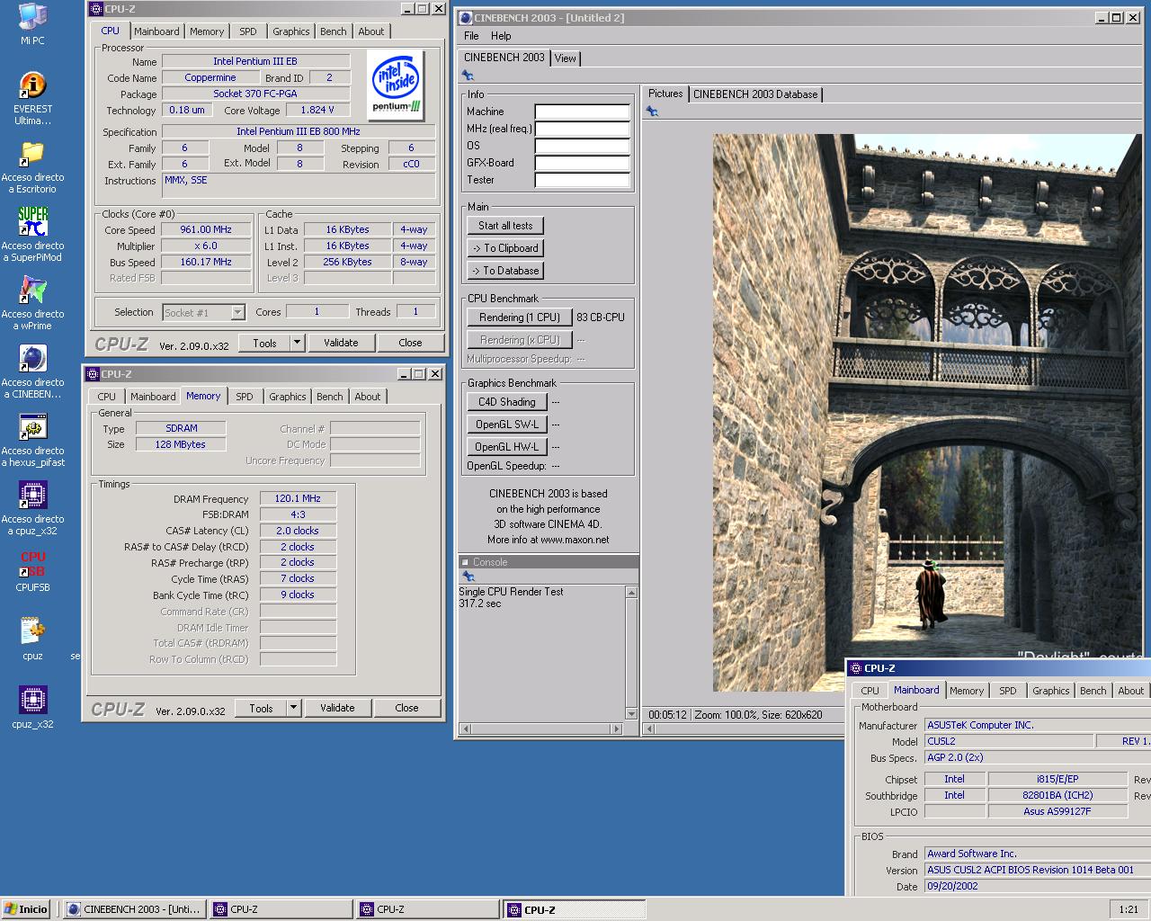Click the Mainboard CPU-Z window title icon
The width and height of the screenshot is (1151, 921).
856,668
